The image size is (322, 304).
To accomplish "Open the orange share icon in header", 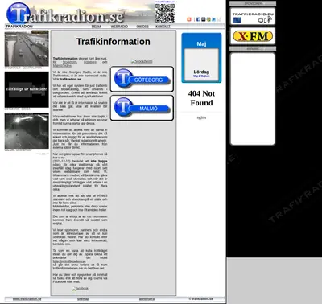I will click(x=189, y=19).
